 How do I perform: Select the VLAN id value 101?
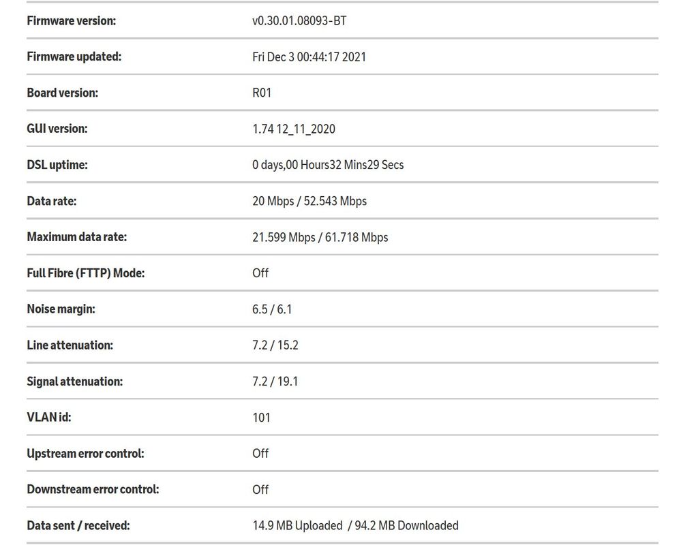(261, 418)
